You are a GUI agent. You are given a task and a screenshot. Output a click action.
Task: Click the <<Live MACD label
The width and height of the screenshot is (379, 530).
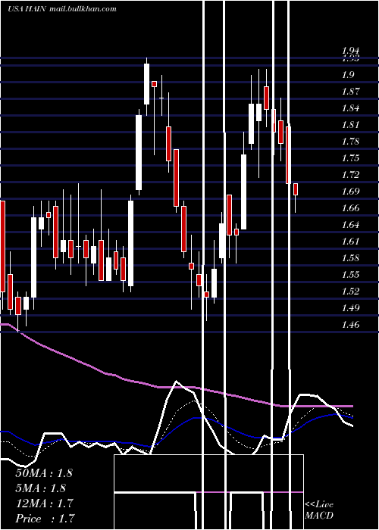[319, 510]
